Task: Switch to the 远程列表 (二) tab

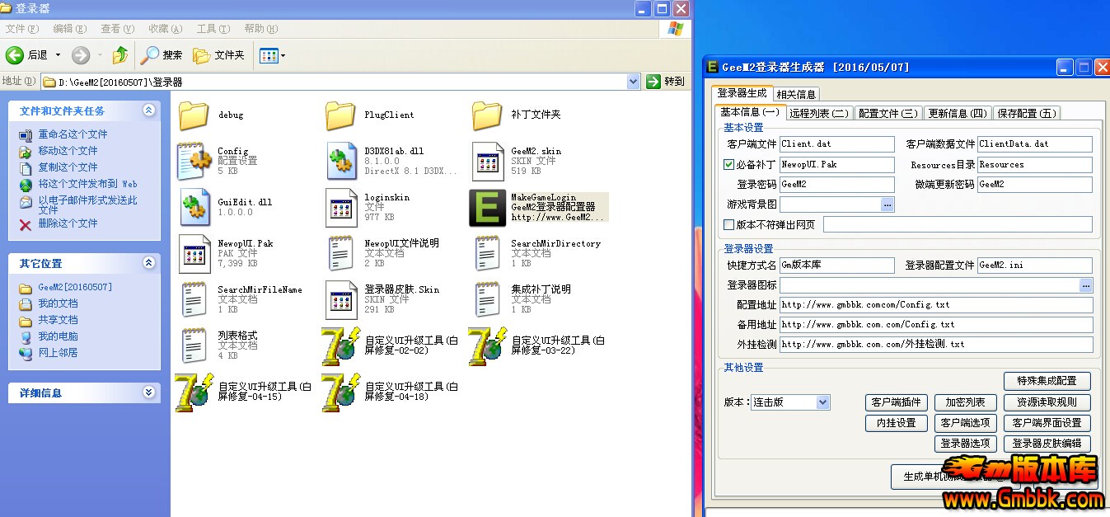Action: [x=818, y=113]
